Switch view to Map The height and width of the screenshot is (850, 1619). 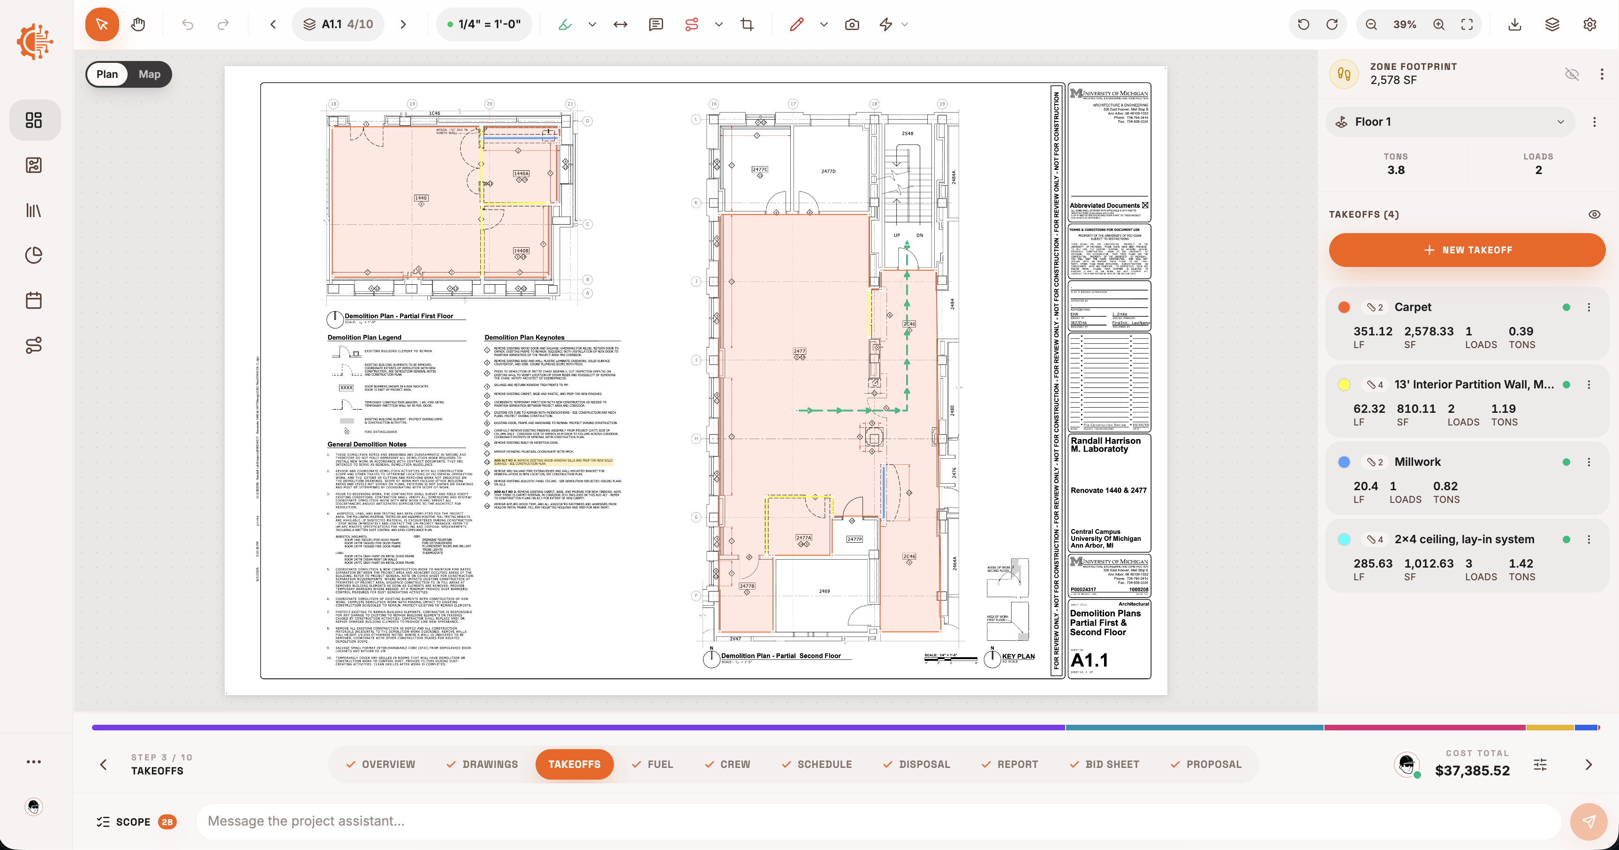pyautogui.click(x=150, y=74)
